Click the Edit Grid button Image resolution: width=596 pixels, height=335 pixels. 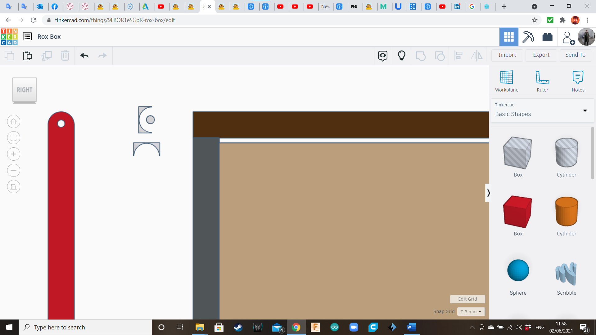(x=467, y=299)
